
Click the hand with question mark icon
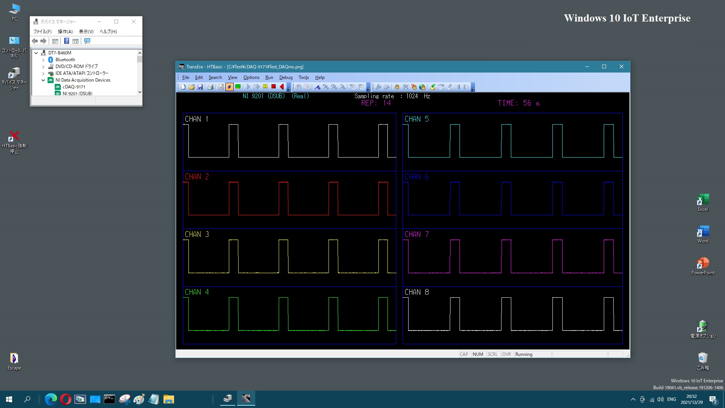click(414, 87)
